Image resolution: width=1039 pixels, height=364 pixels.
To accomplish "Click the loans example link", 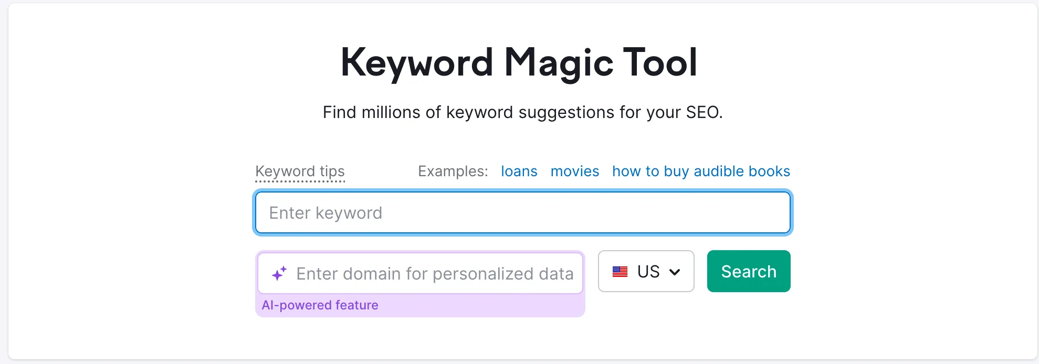I will coord(519,171).
